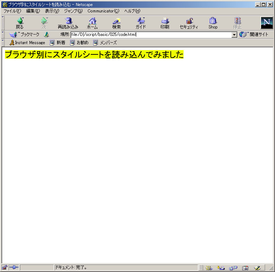
Task: Open the Communicator menu
Action: click(x=104, y=11)
